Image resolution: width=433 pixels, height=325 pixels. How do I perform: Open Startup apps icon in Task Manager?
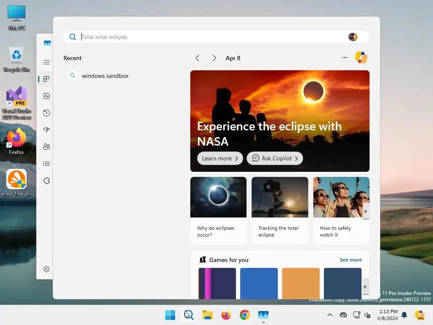tap(47, 129)
